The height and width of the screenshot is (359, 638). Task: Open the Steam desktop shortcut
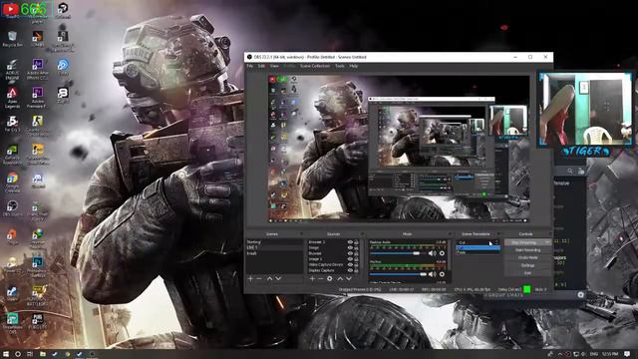tap(12, 294)
